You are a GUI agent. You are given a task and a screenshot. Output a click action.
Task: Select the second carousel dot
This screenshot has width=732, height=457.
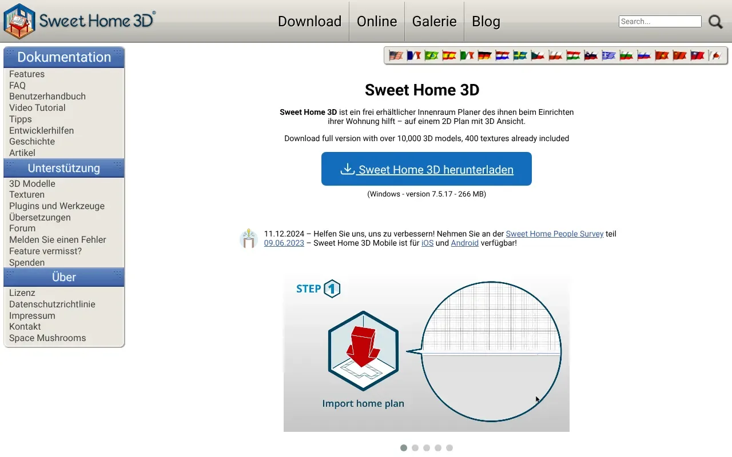(415, 448)
